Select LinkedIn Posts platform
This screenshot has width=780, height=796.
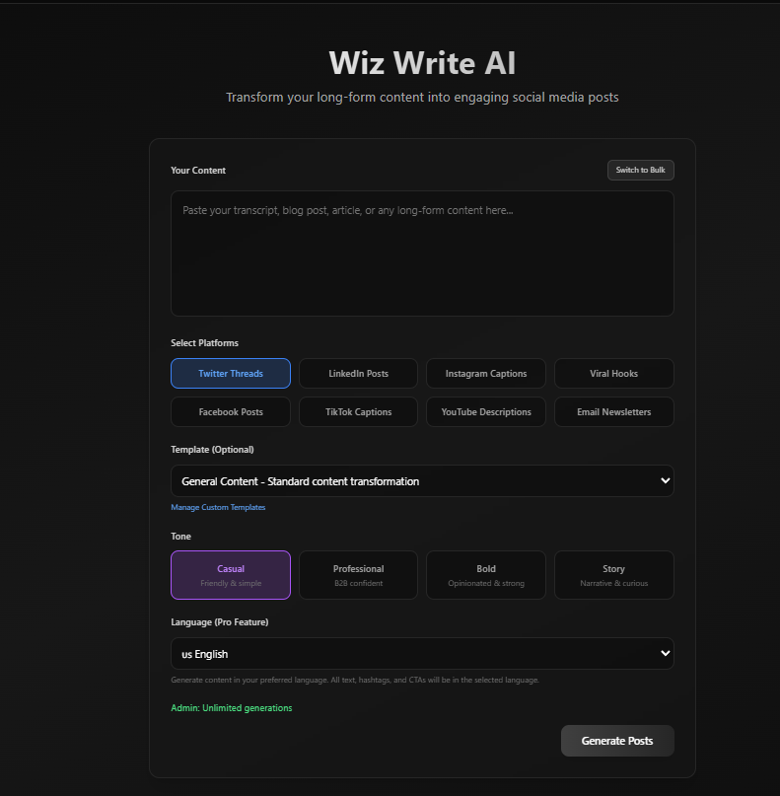358,374
